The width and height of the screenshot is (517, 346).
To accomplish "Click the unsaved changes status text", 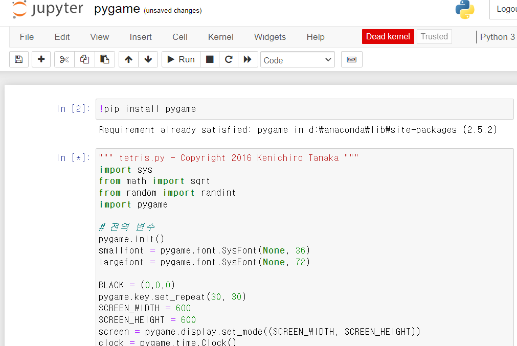I will 173,11.
